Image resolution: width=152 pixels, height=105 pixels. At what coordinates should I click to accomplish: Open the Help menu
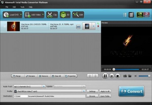[x=31, y=7]
